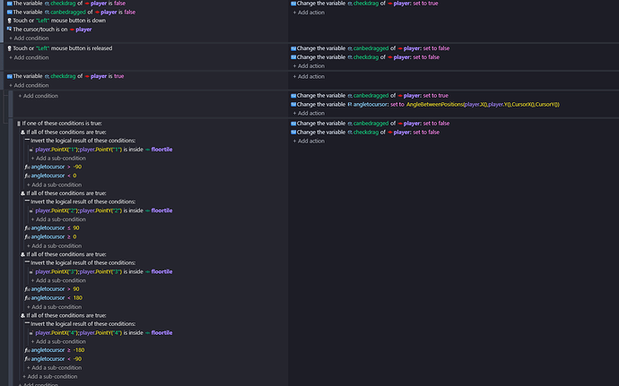The image size is (619, 386).
Task: Click Add condition beside 'canbedragged: set to true' action
Action: 39,96
